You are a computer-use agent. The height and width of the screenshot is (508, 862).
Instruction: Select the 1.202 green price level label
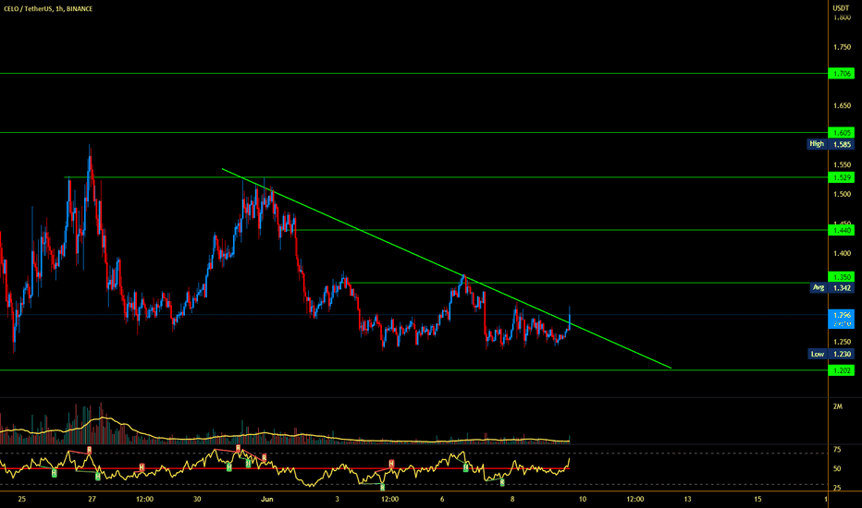click(x=841, y=370)
